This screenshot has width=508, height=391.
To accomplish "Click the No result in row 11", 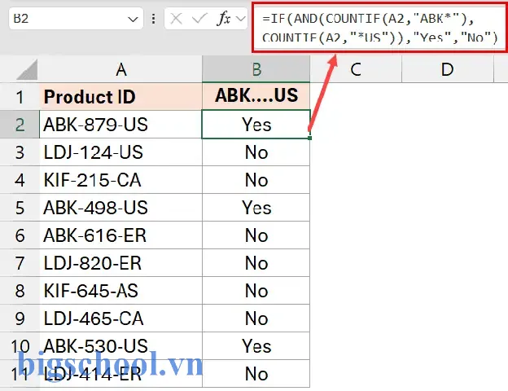I will pos(256,373).
